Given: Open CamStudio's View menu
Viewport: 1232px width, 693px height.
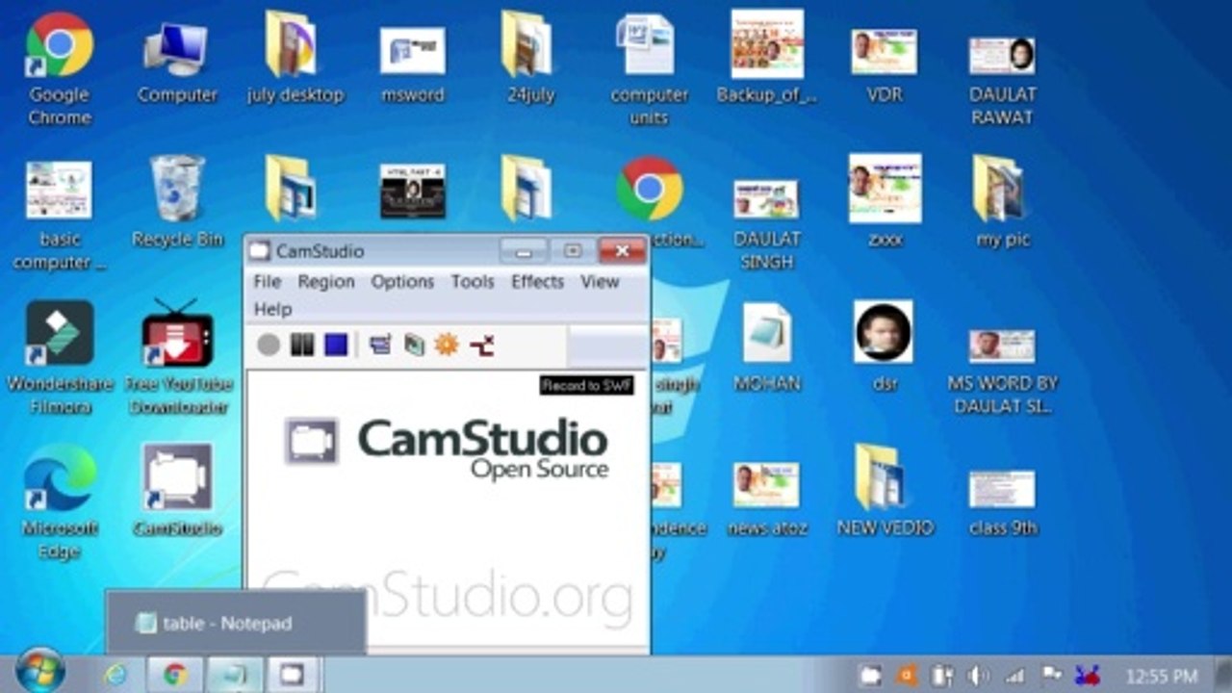Looking at the screenshot, I should tap(600, 281).
